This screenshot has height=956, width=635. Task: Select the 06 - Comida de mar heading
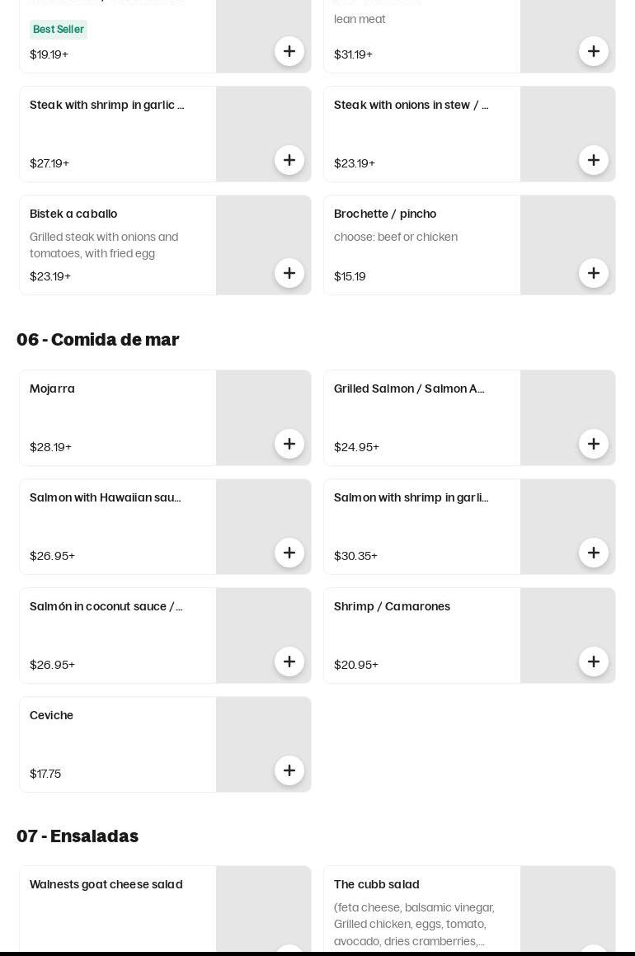point(98,340)
